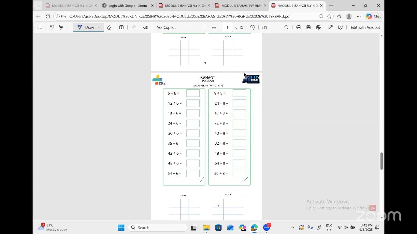Open Zoom app from taskbar
The width and height of the screenshot is (417, 234).
[x=266, y=227]
